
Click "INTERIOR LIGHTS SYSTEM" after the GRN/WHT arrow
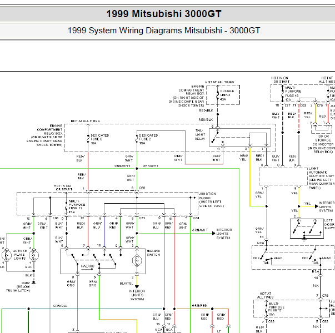coord(224,234)
